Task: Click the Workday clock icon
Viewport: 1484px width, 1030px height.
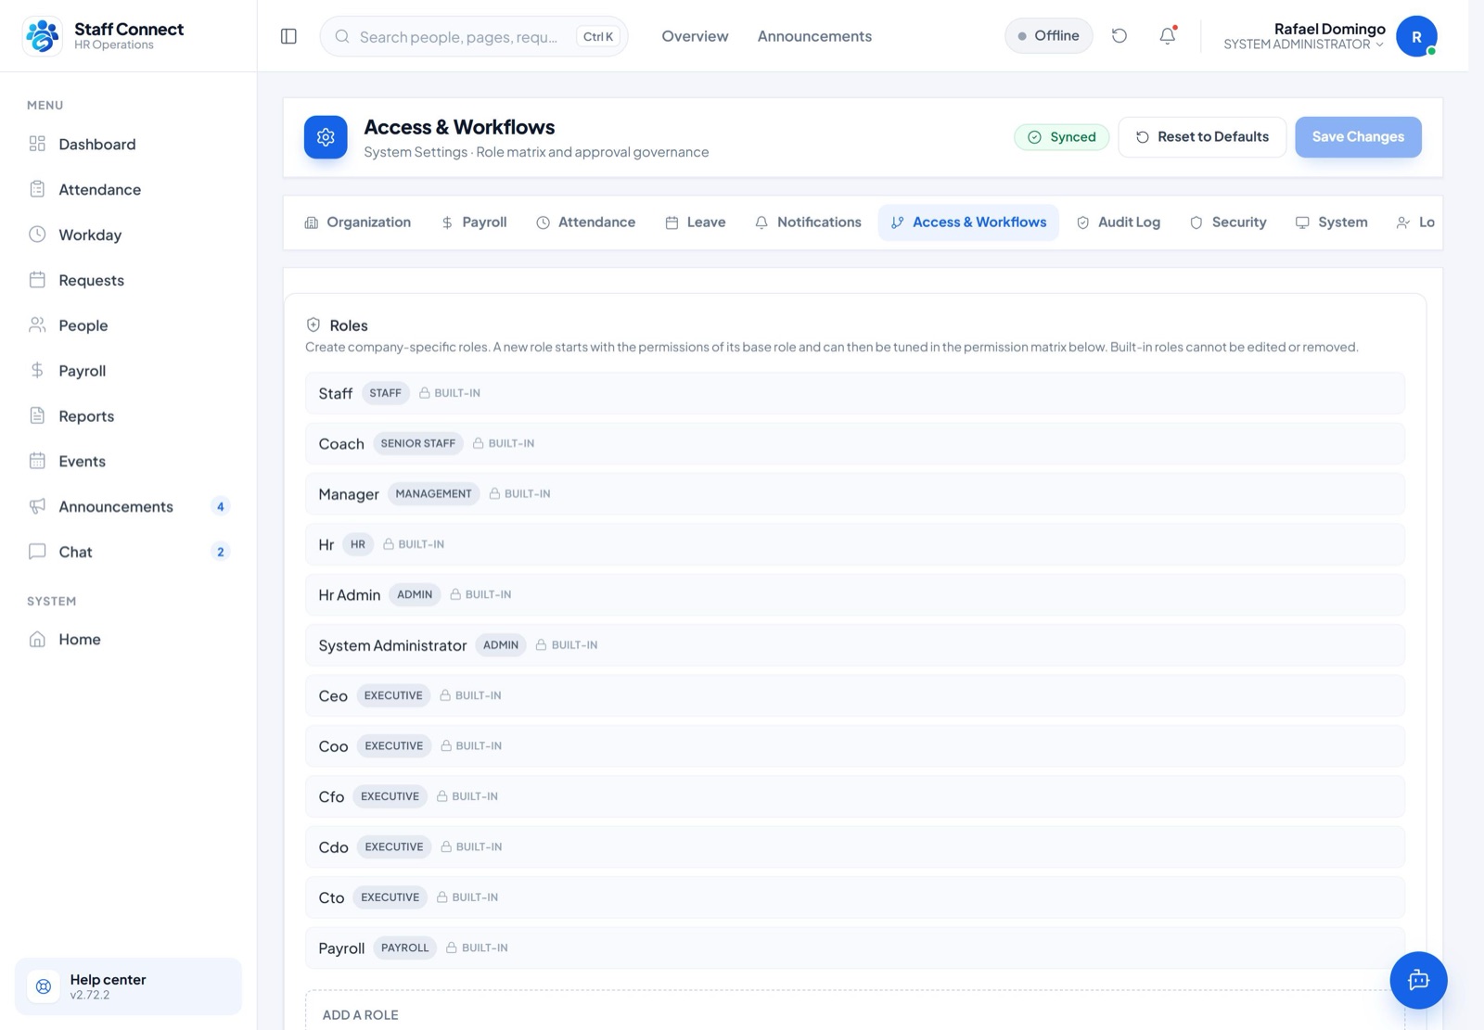Action: coord(37,235)
